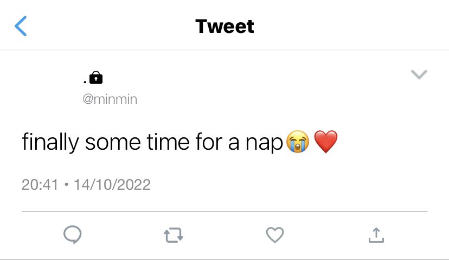Screen dimensions: 449x260
Task: Click the word "some" in the tweet
Action: [x=113, y=143]
